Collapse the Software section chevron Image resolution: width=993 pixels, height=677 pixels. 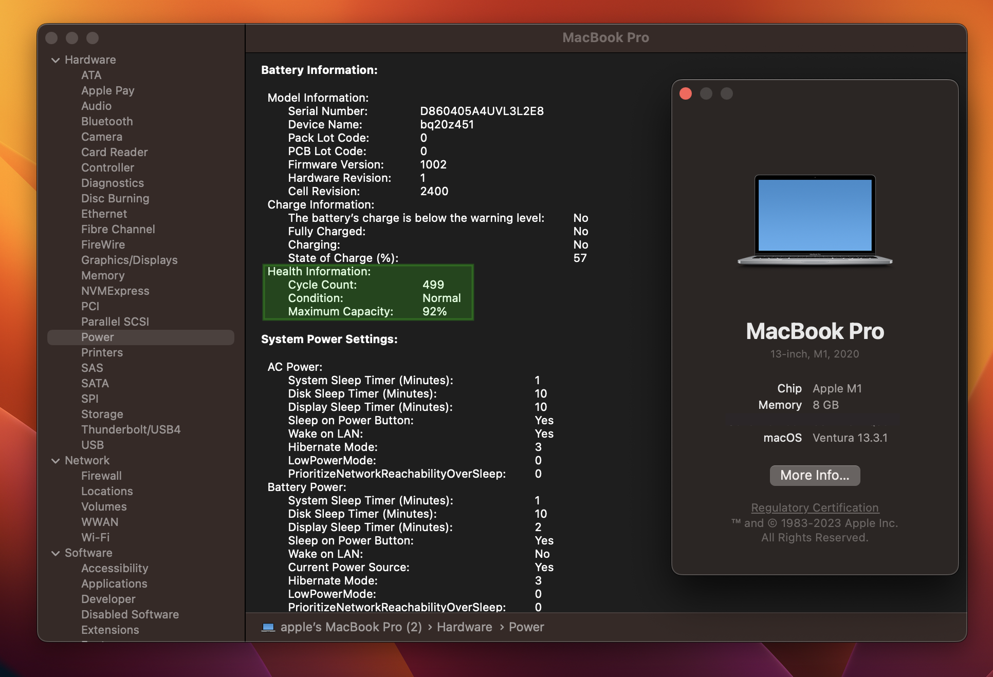[56, 553]
